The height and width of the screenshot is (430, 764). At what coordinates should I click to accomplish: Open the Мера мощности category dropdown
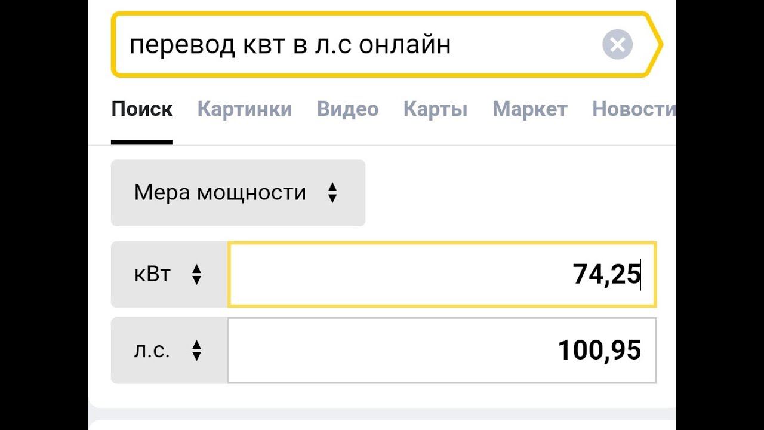238,193
